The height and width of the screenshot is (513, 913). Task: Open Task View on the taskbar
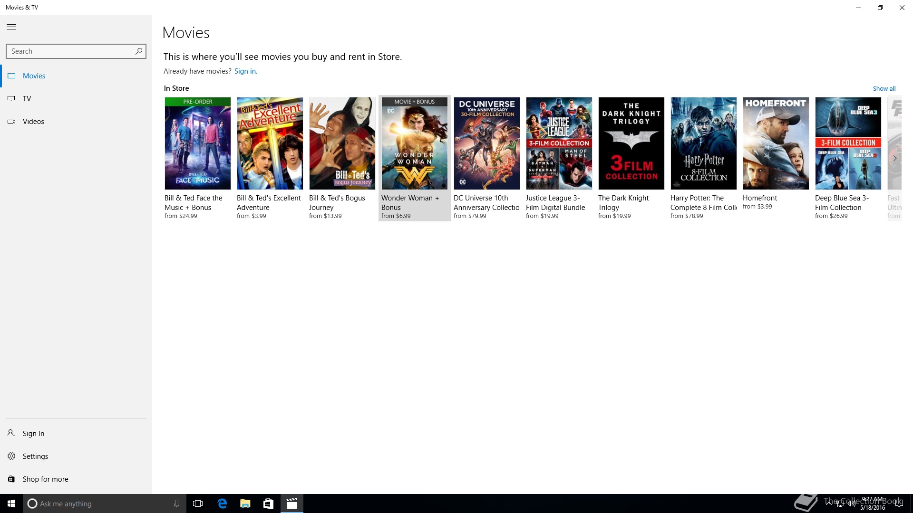(198, 503)
